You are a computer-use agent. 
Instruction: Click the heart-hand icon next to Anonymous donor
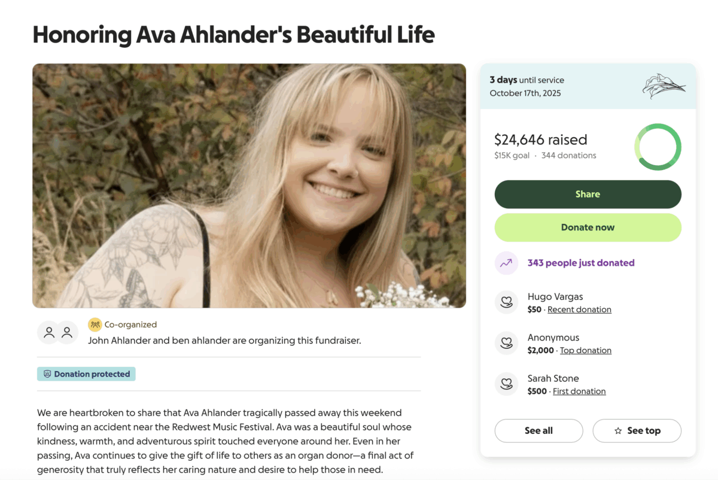pos(506,344)
